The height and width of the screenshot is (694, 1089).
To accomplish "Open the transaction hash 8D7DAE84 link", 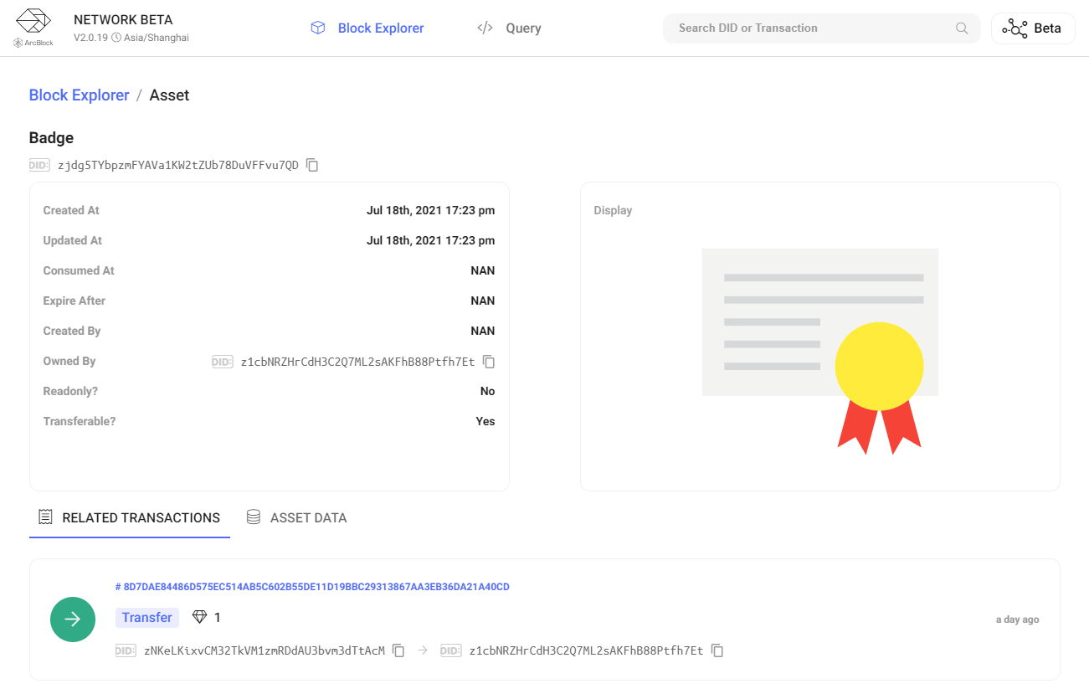I will point(312,587).
